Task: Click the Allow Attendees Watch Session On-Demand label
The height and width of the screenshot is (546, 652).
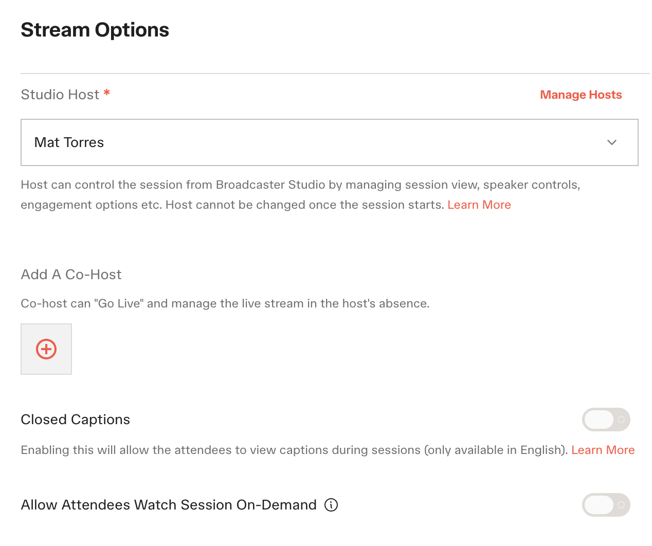Action: pos(169,505)
